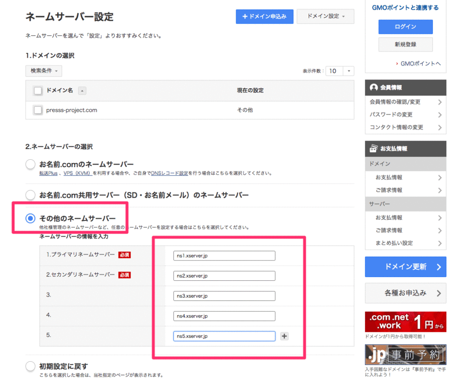Open ドメイン お支払情報 menu entry
This screenshot has height=383, width=476.
pos(405,177)
